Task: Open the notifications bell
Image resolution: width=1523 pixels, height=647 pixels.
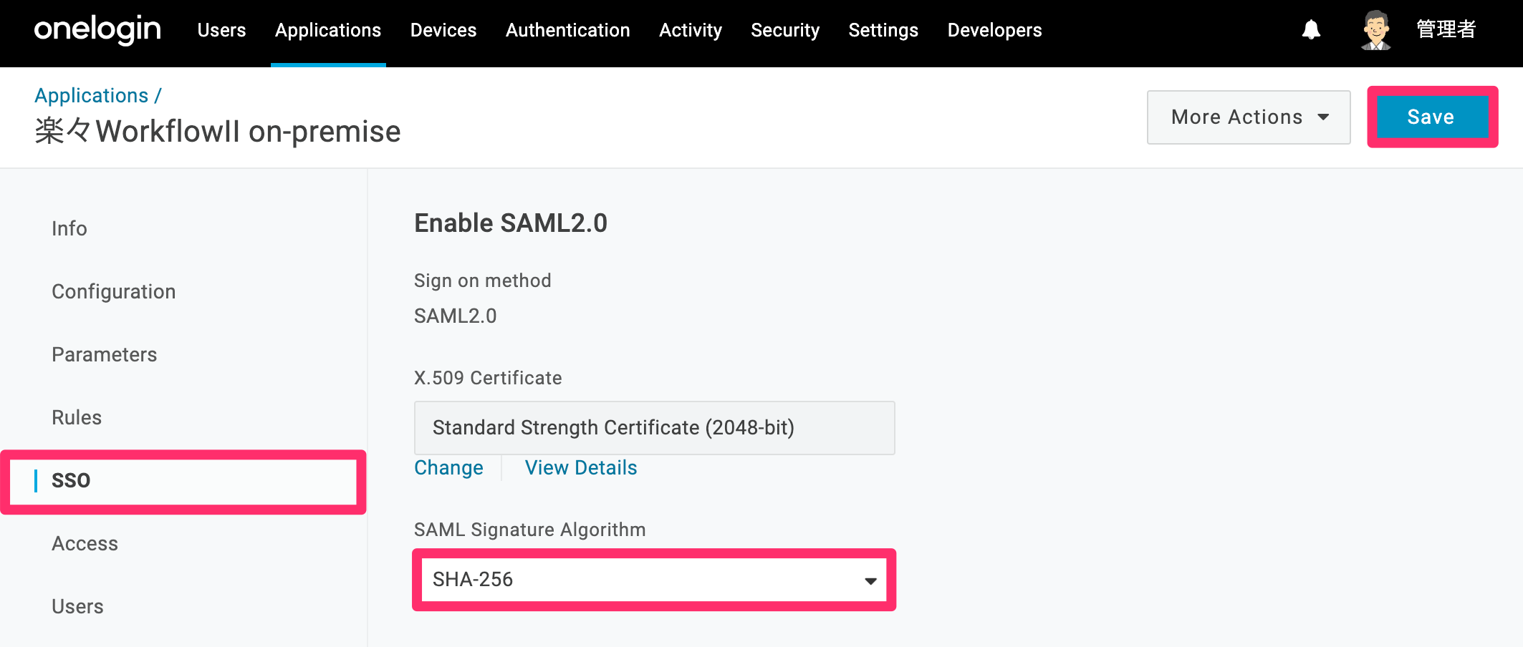Action: 1311,29
